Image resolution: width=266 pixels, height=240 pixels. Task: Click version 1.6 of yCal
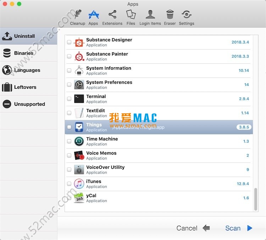coord(246,198)
